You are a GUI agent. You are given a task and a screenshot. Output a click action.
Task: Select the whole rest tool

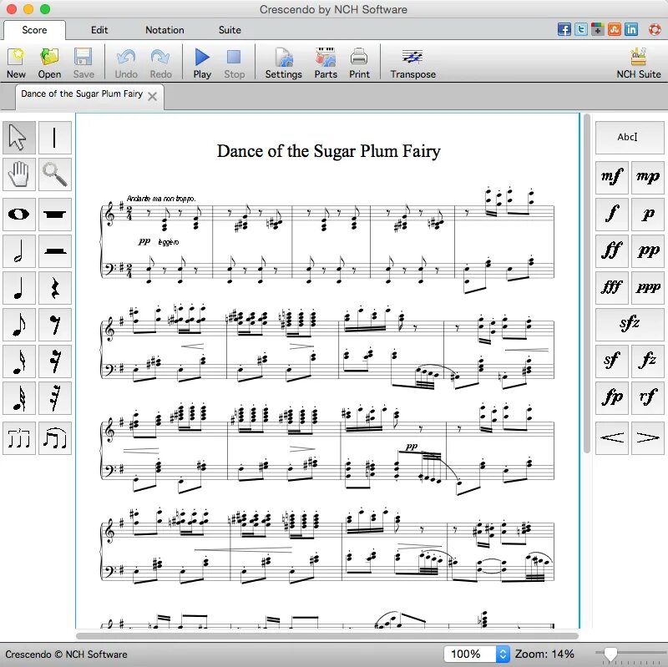point(55,215)
